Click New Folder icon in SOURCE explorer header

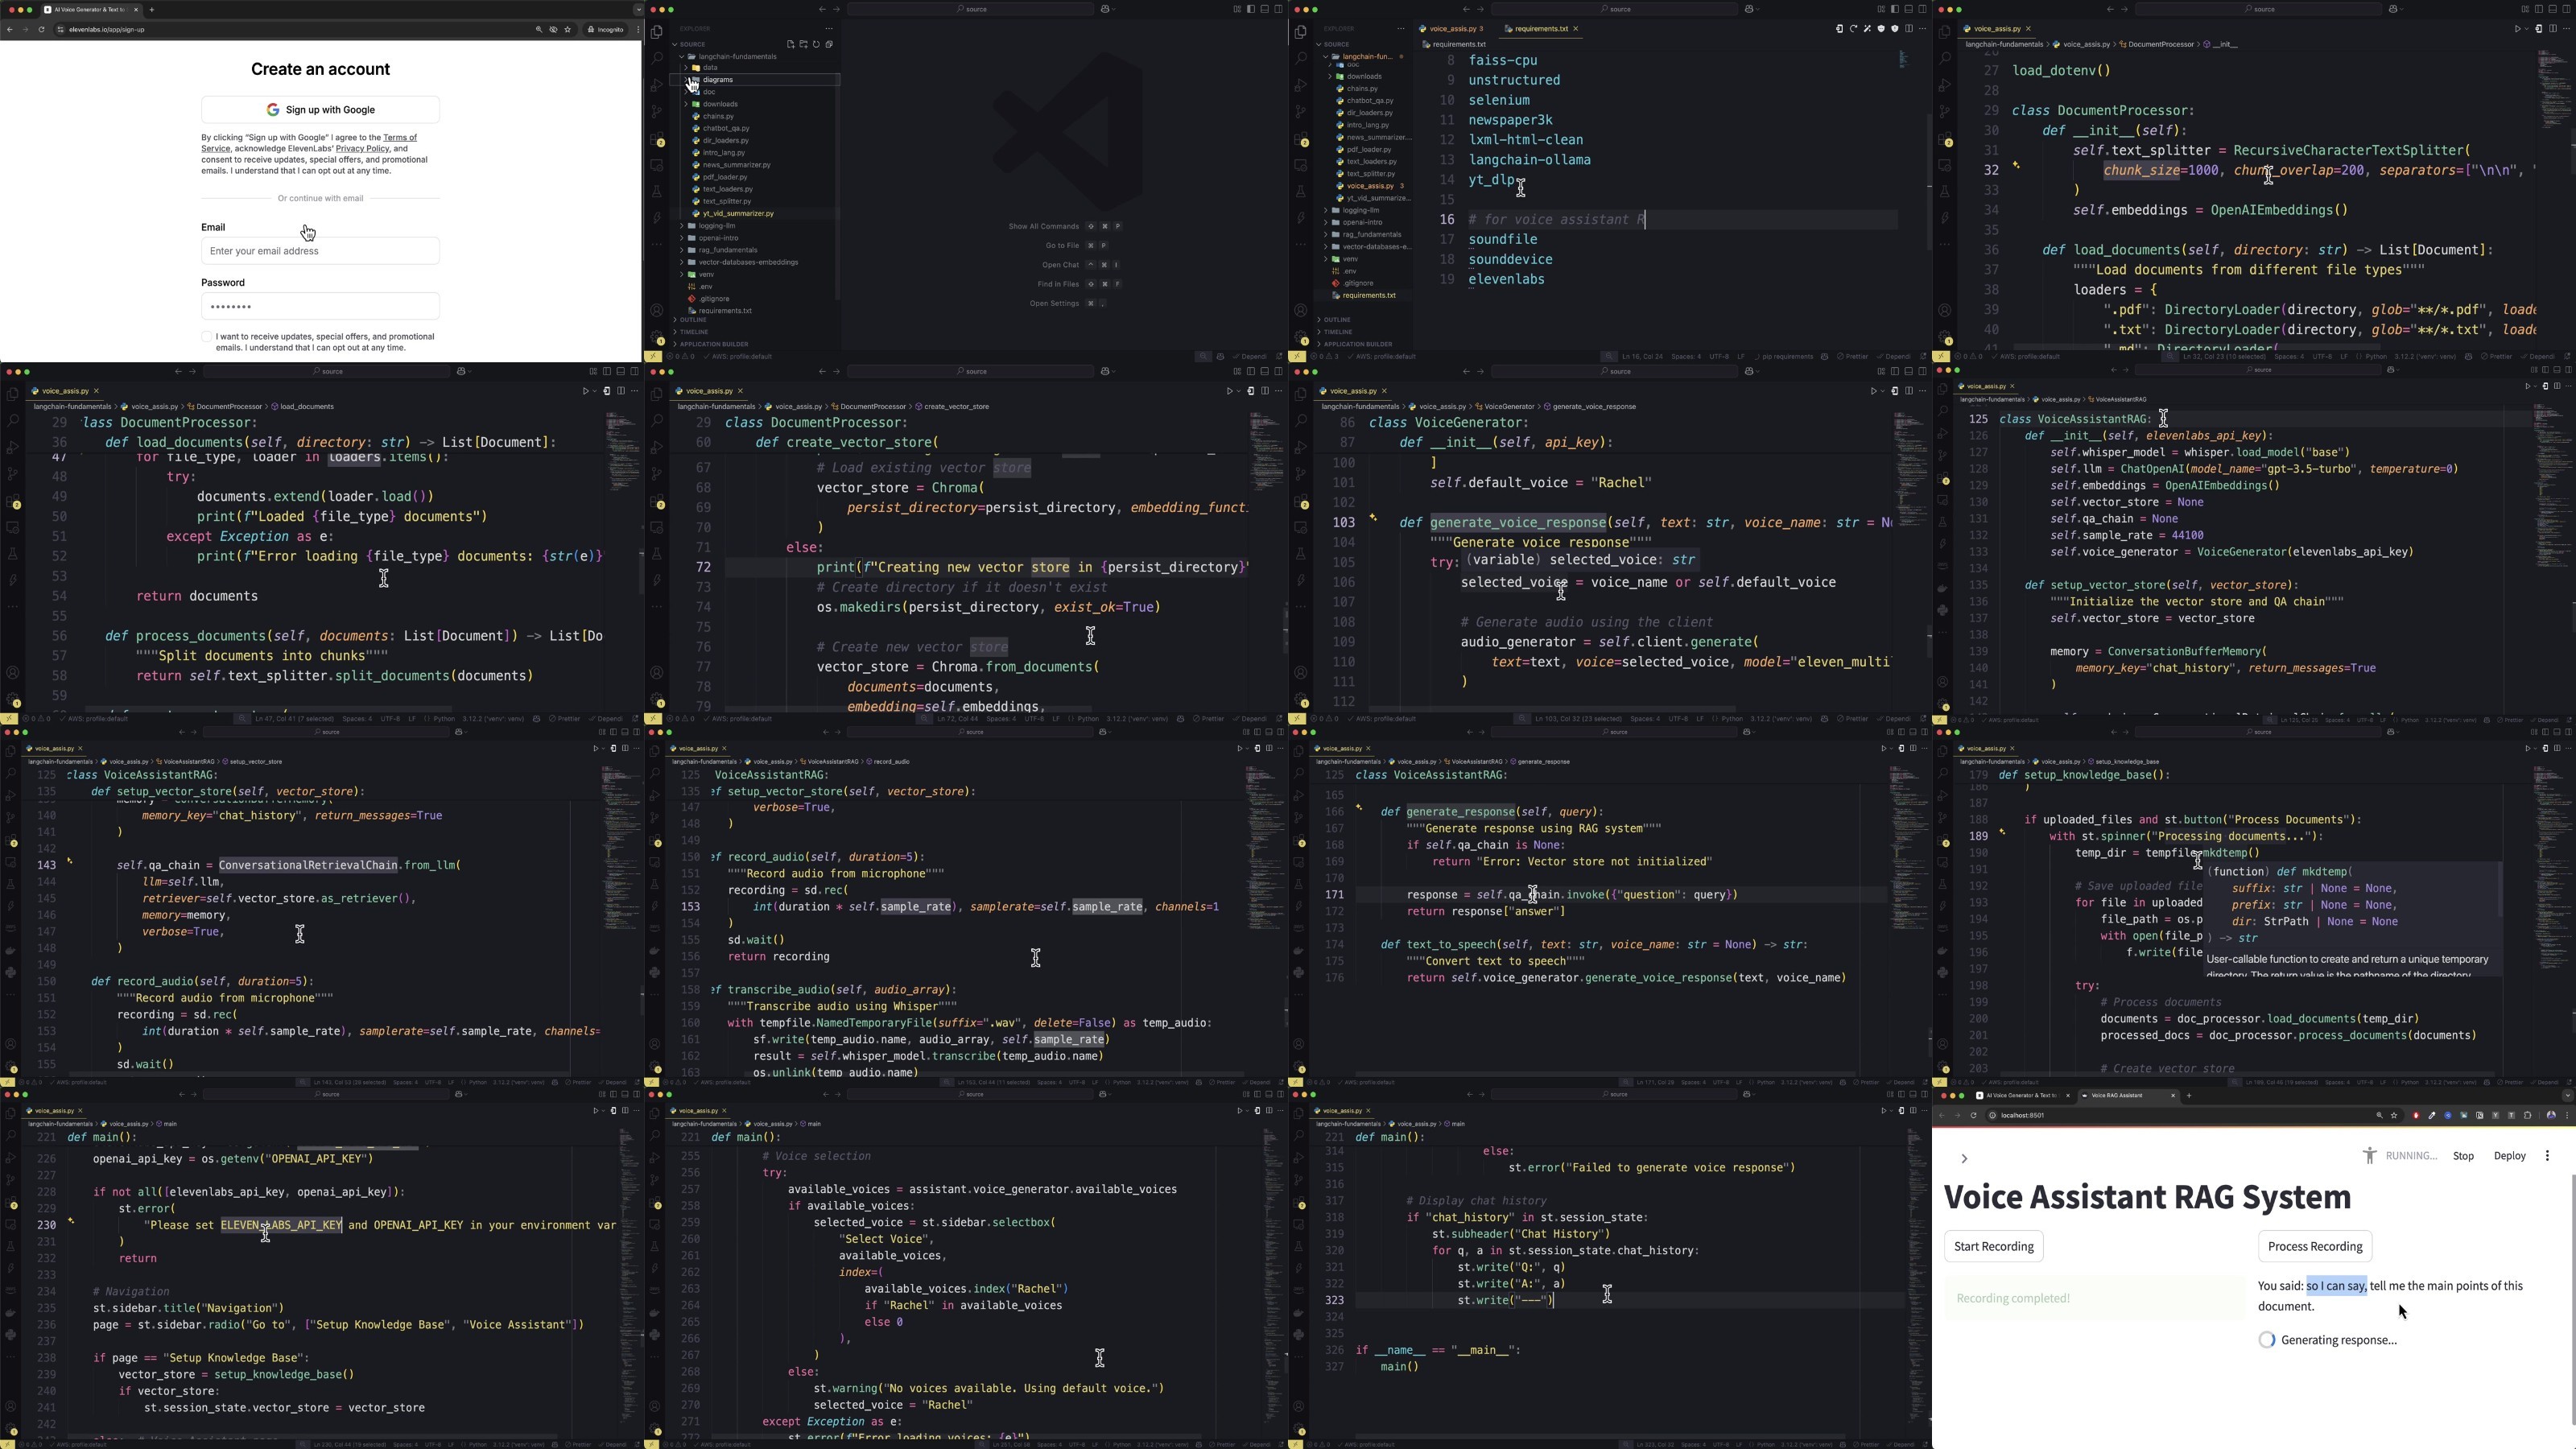(804, 44)
